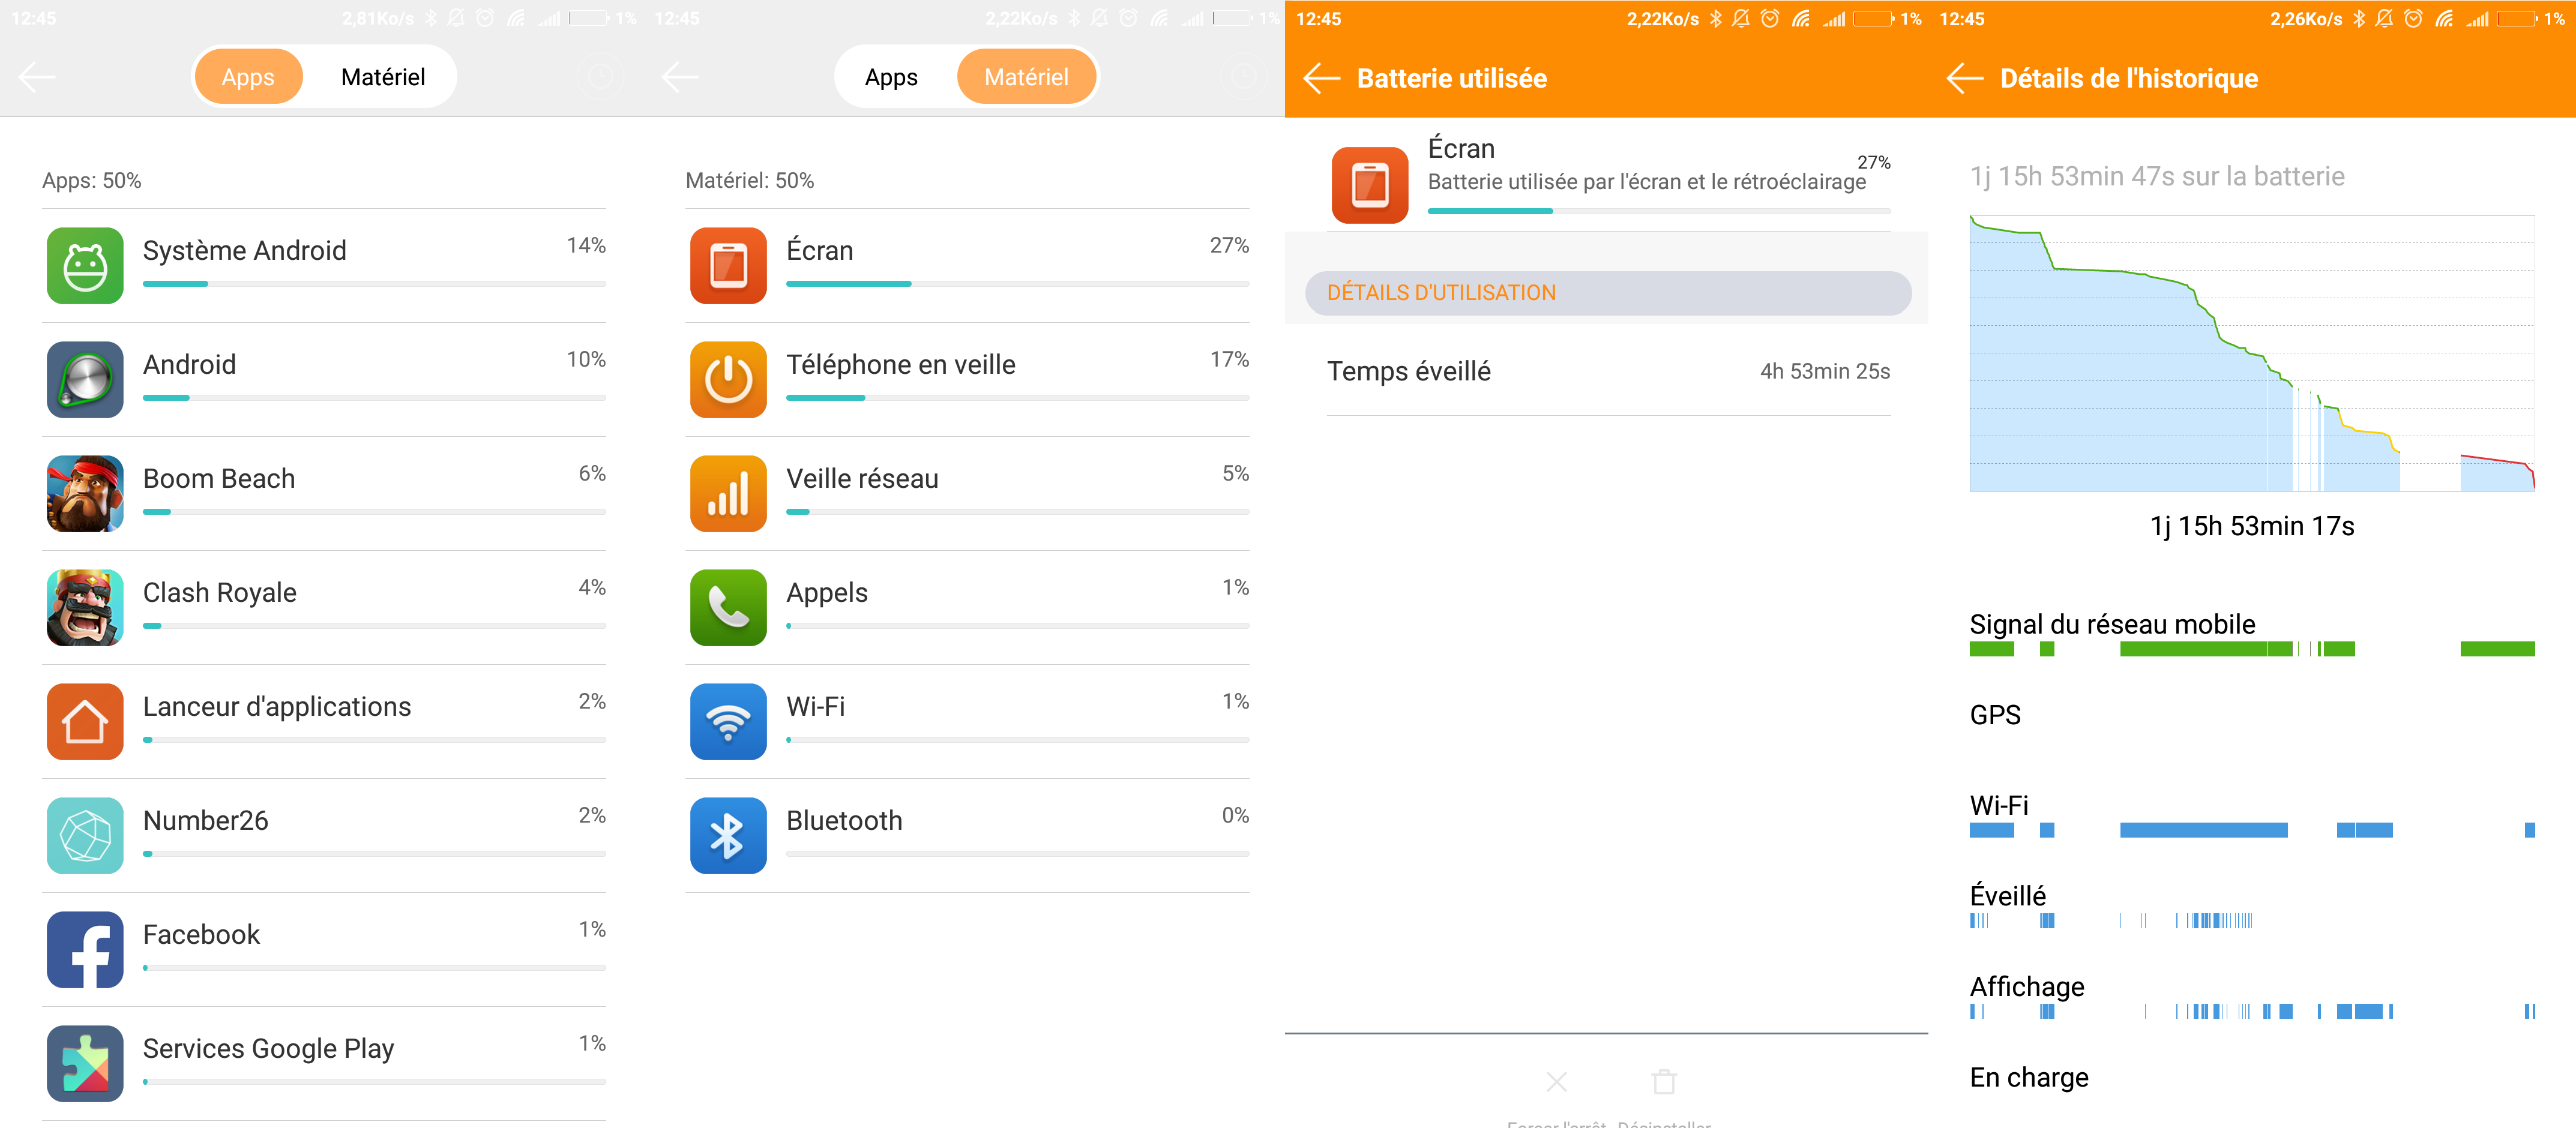The height and width of the screenshot is (1128, 2576).
Task: Go back from Détails de l'historique screen
Action: tap(1964, 78)
